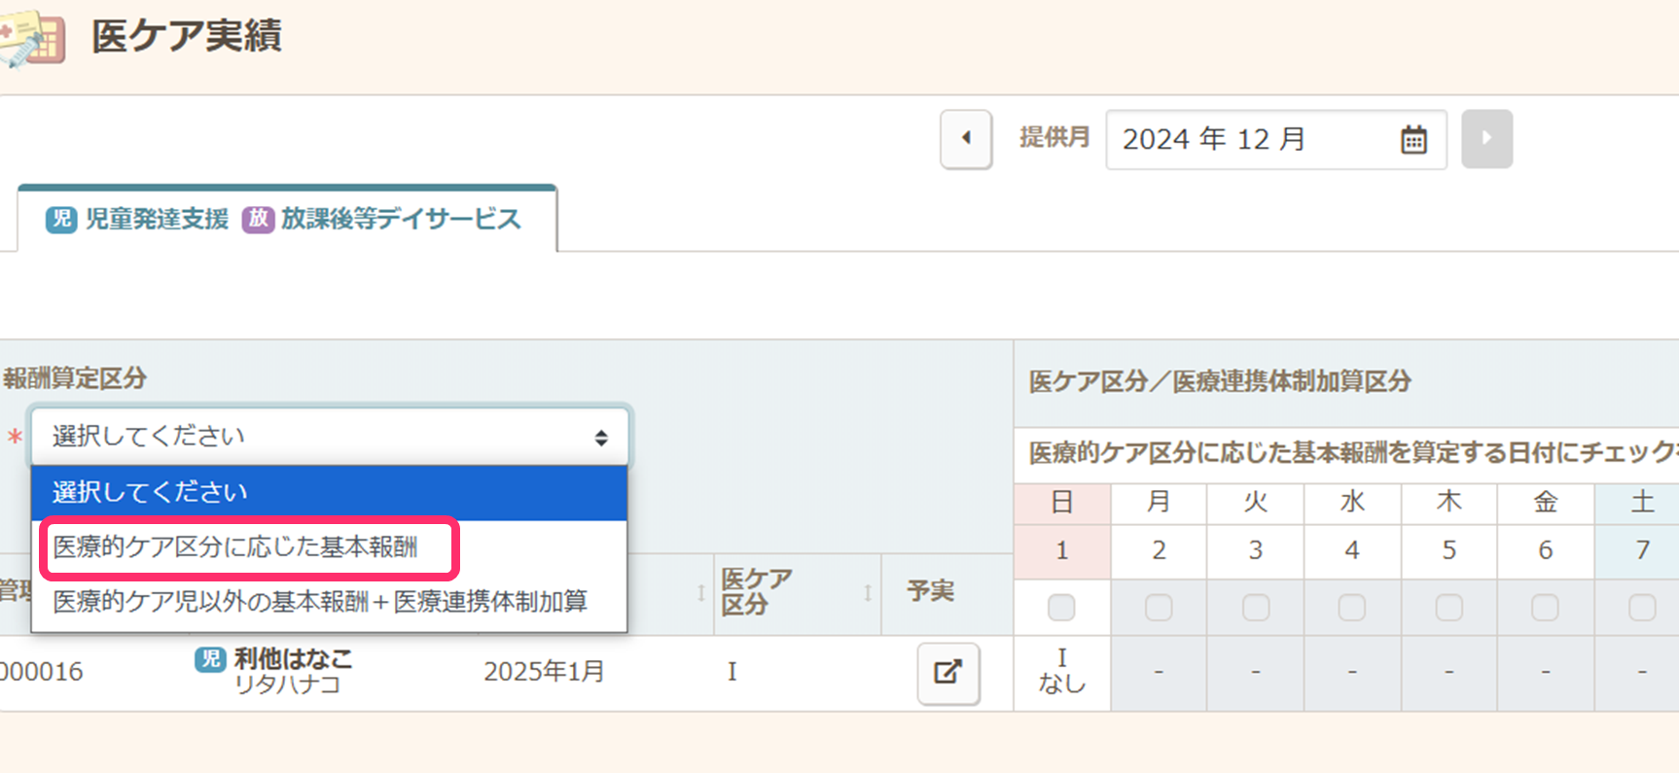Select 医療的ケア区分に応じた基本報酬 option
The image size is (1679, 773).
235,547
